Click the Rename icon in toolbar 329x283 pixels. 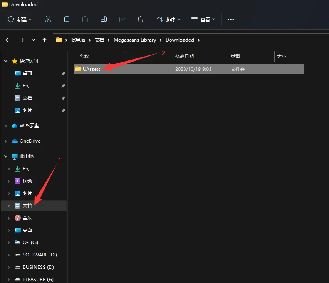click(x=104, y=19)
